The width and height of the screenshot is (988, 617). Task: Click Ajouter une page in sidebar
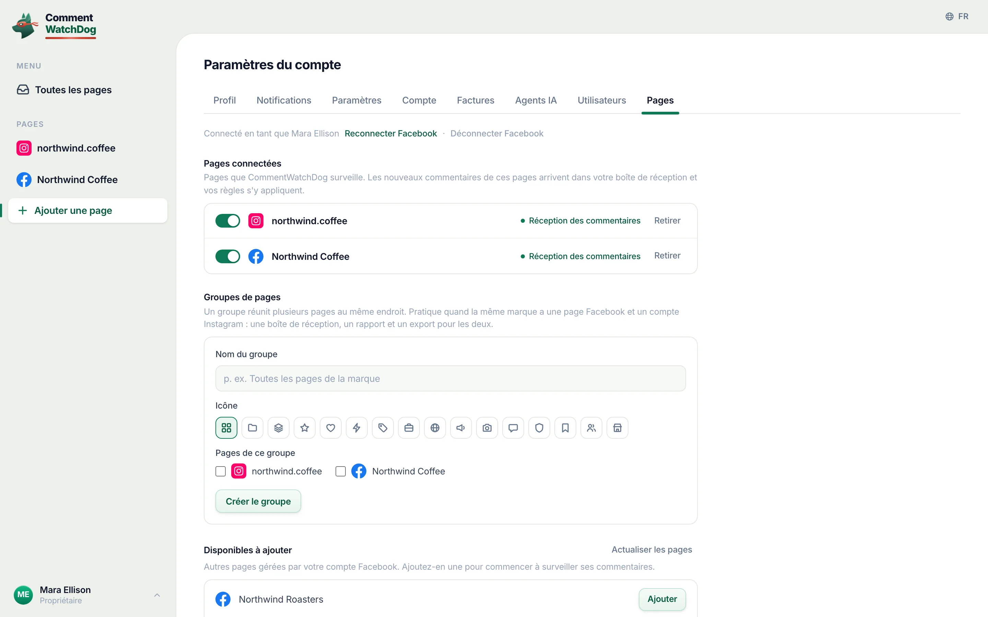point(88,210)
